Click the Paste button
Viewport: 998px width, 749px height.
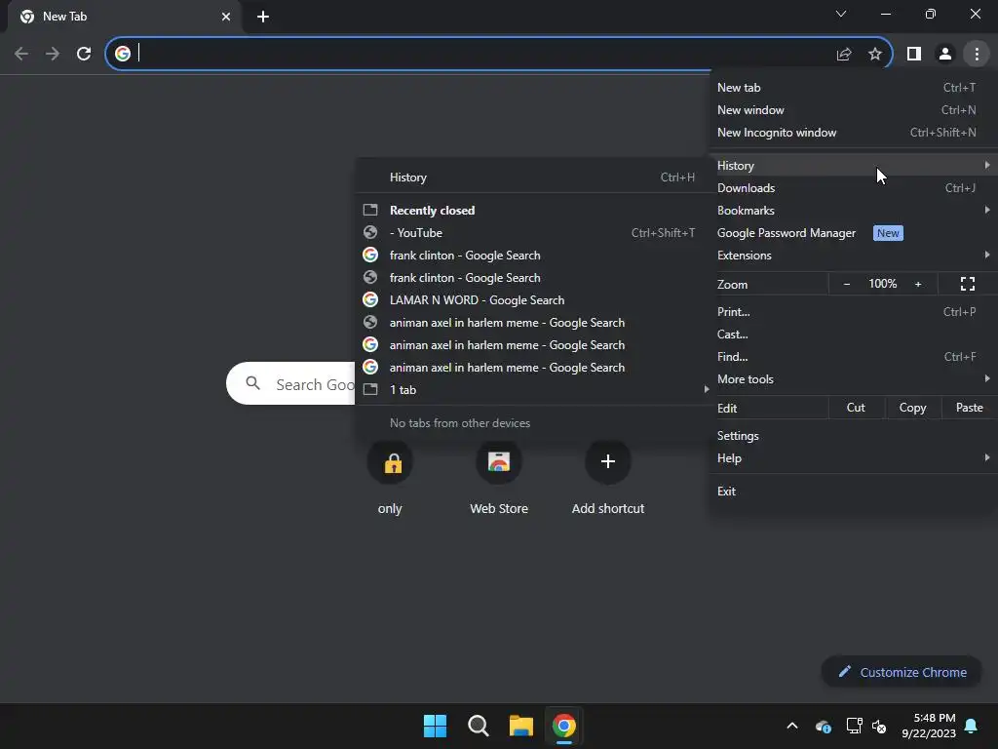tap(970, 408)
